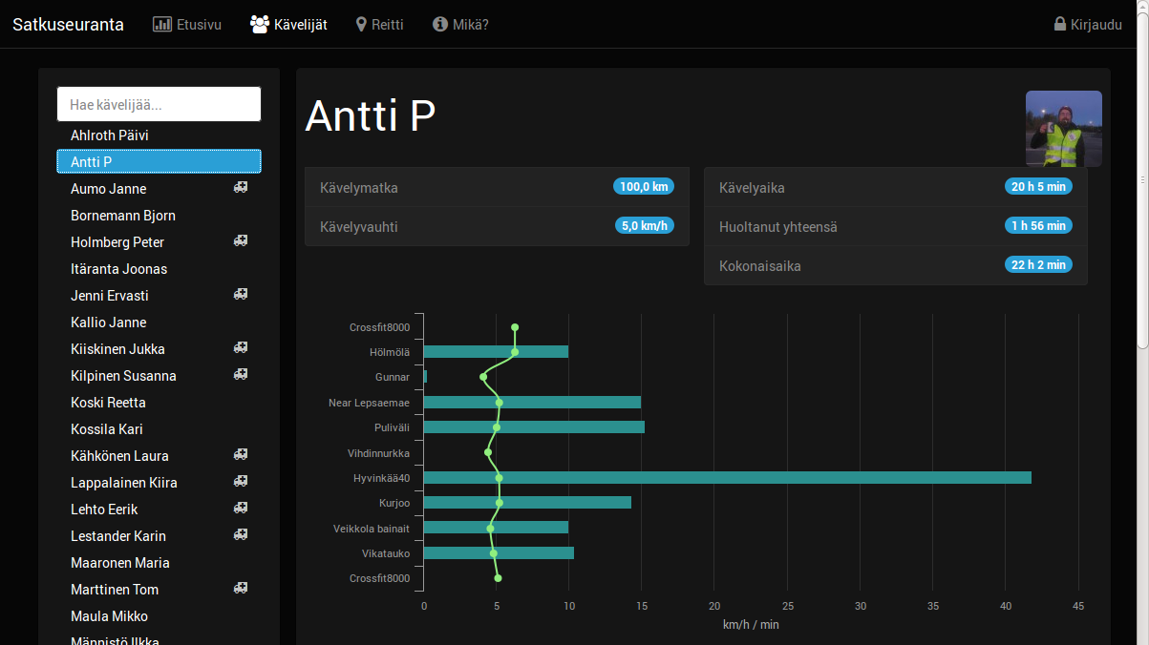The width and height of the screenshot is (1149, 645).
Task: Choose Maaronen Maria in the walker list
Action: coord(120,563)
